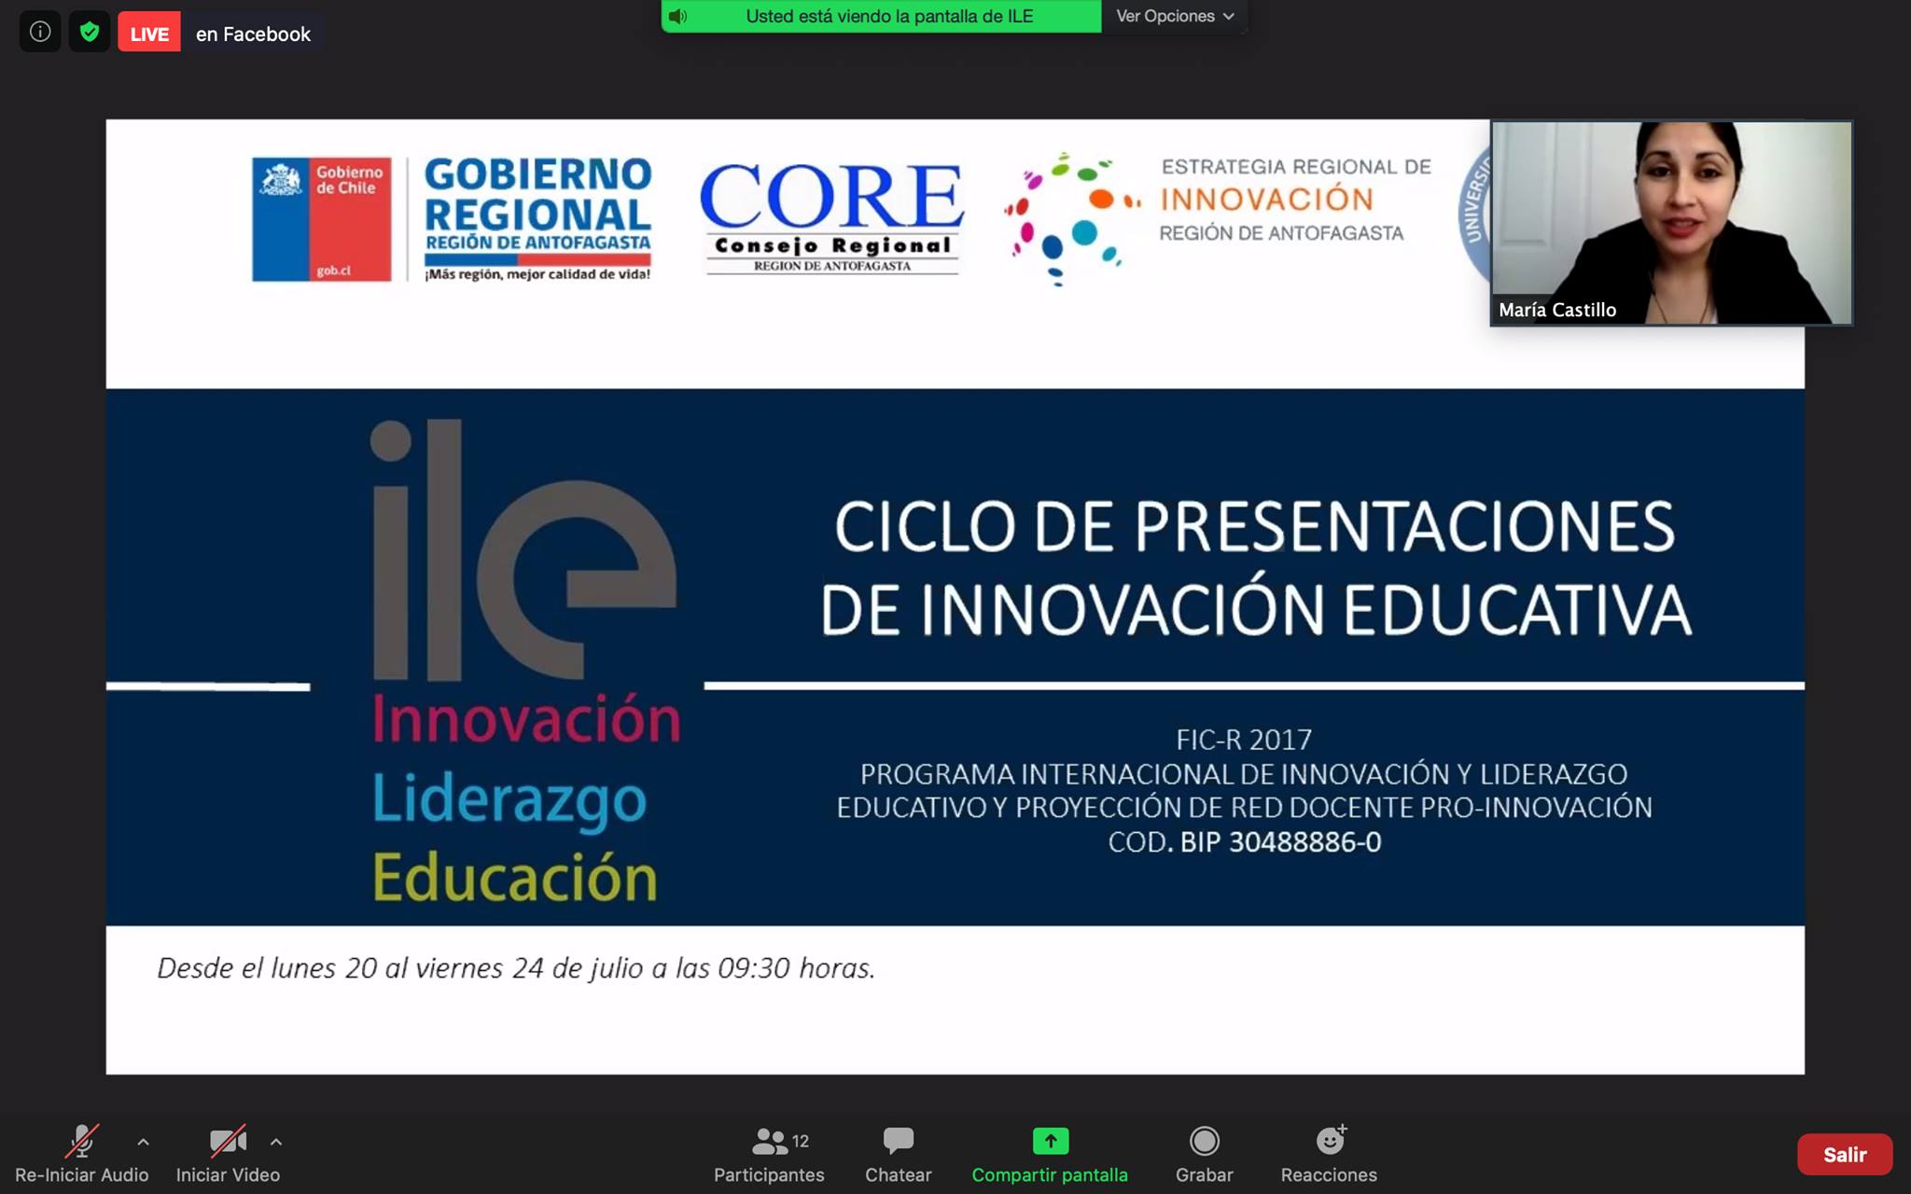Open the meeting information icon
Screen dimensions: 1911x1194
[x=40, y=33]
